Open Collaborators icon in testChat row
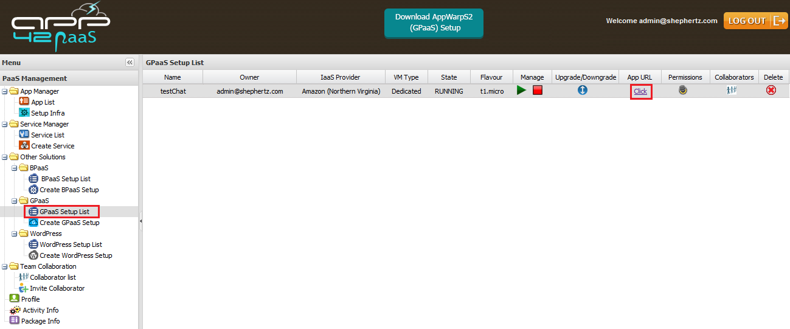This screenshot has width=790, height=329. (x=732, y=91)
